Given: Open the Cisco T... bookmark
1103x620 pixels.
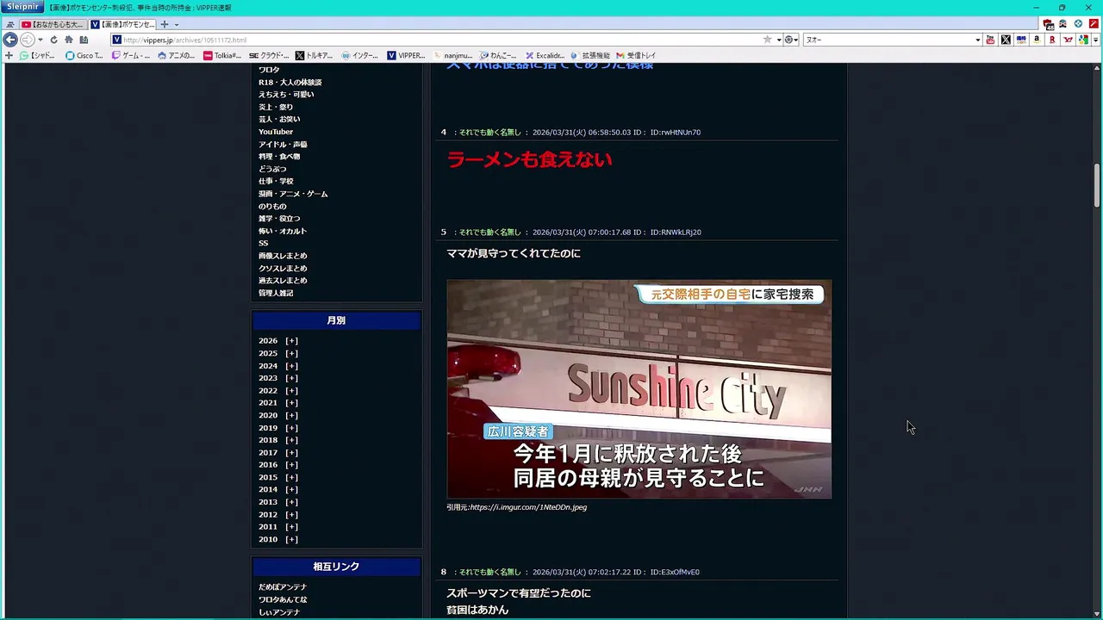Looking at the screenshot, I should 84,55.
